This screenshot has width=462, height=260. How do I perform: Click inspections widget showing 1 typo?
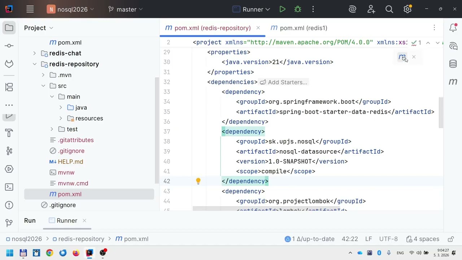tap(416, 43)
